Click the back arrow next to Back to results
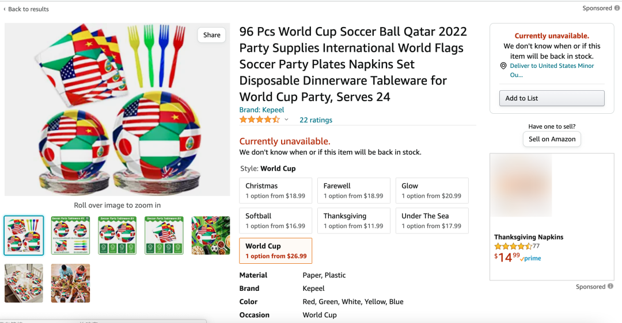Image resolution: width=622 pixels, height=323 pixels. 5,9
